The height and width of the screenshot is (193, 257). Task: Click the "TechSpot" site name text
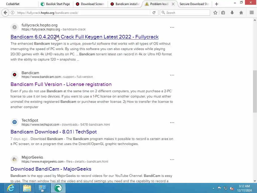(x=30, y=120)
